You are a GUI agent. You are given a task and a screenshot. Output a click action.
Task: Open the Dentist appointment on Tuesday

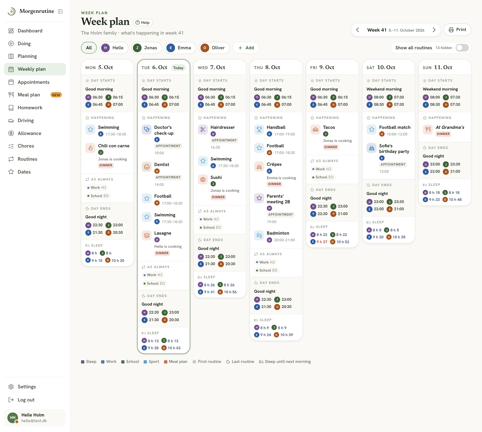point(163,174)
